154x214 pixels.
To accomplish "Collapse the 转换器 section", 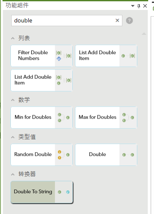I will 13,174.
